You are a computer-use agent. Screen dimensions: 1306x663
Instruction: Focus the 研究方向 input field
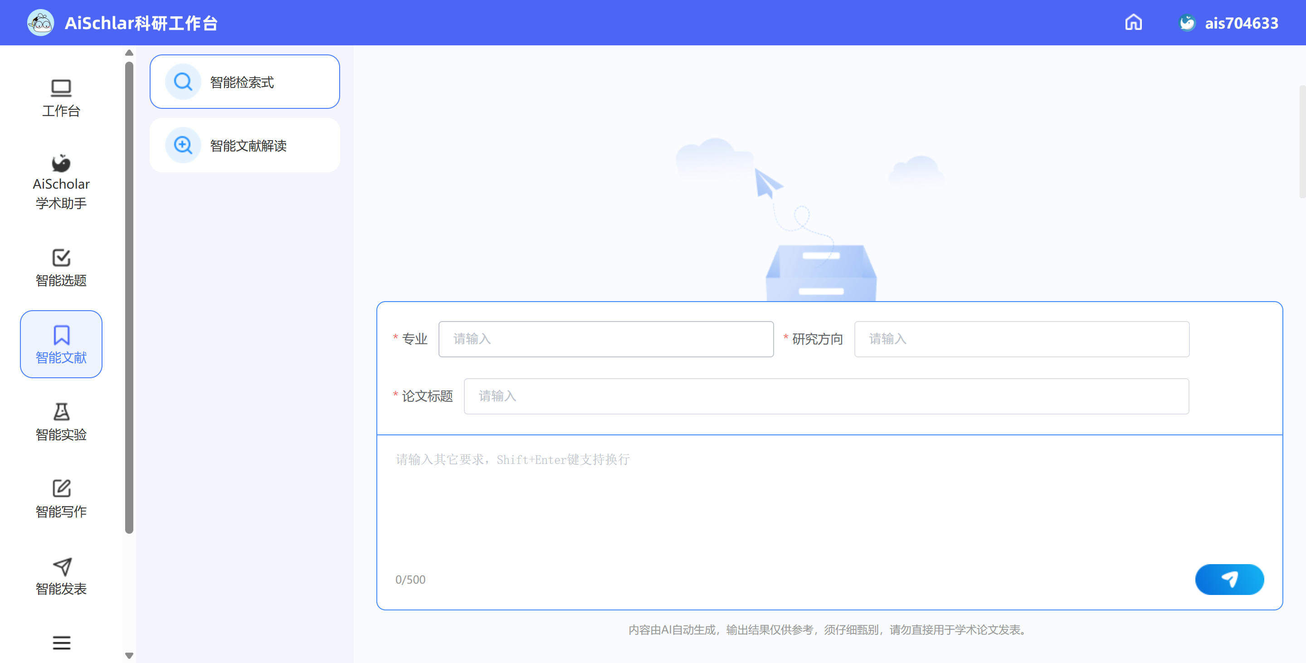tap(1022, 339)
